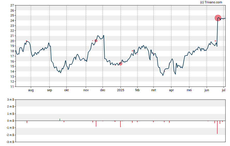230x146 pixels.
Task: Click the '27' price axis label
Action: [x=12, y=5]
